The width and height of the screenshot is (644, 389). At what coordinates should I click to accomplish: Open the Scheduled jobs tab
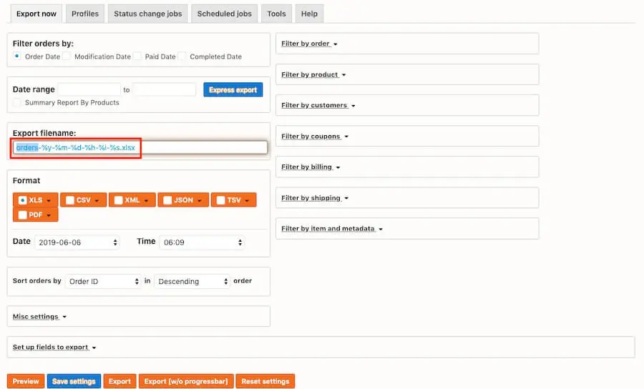point(224,14)
